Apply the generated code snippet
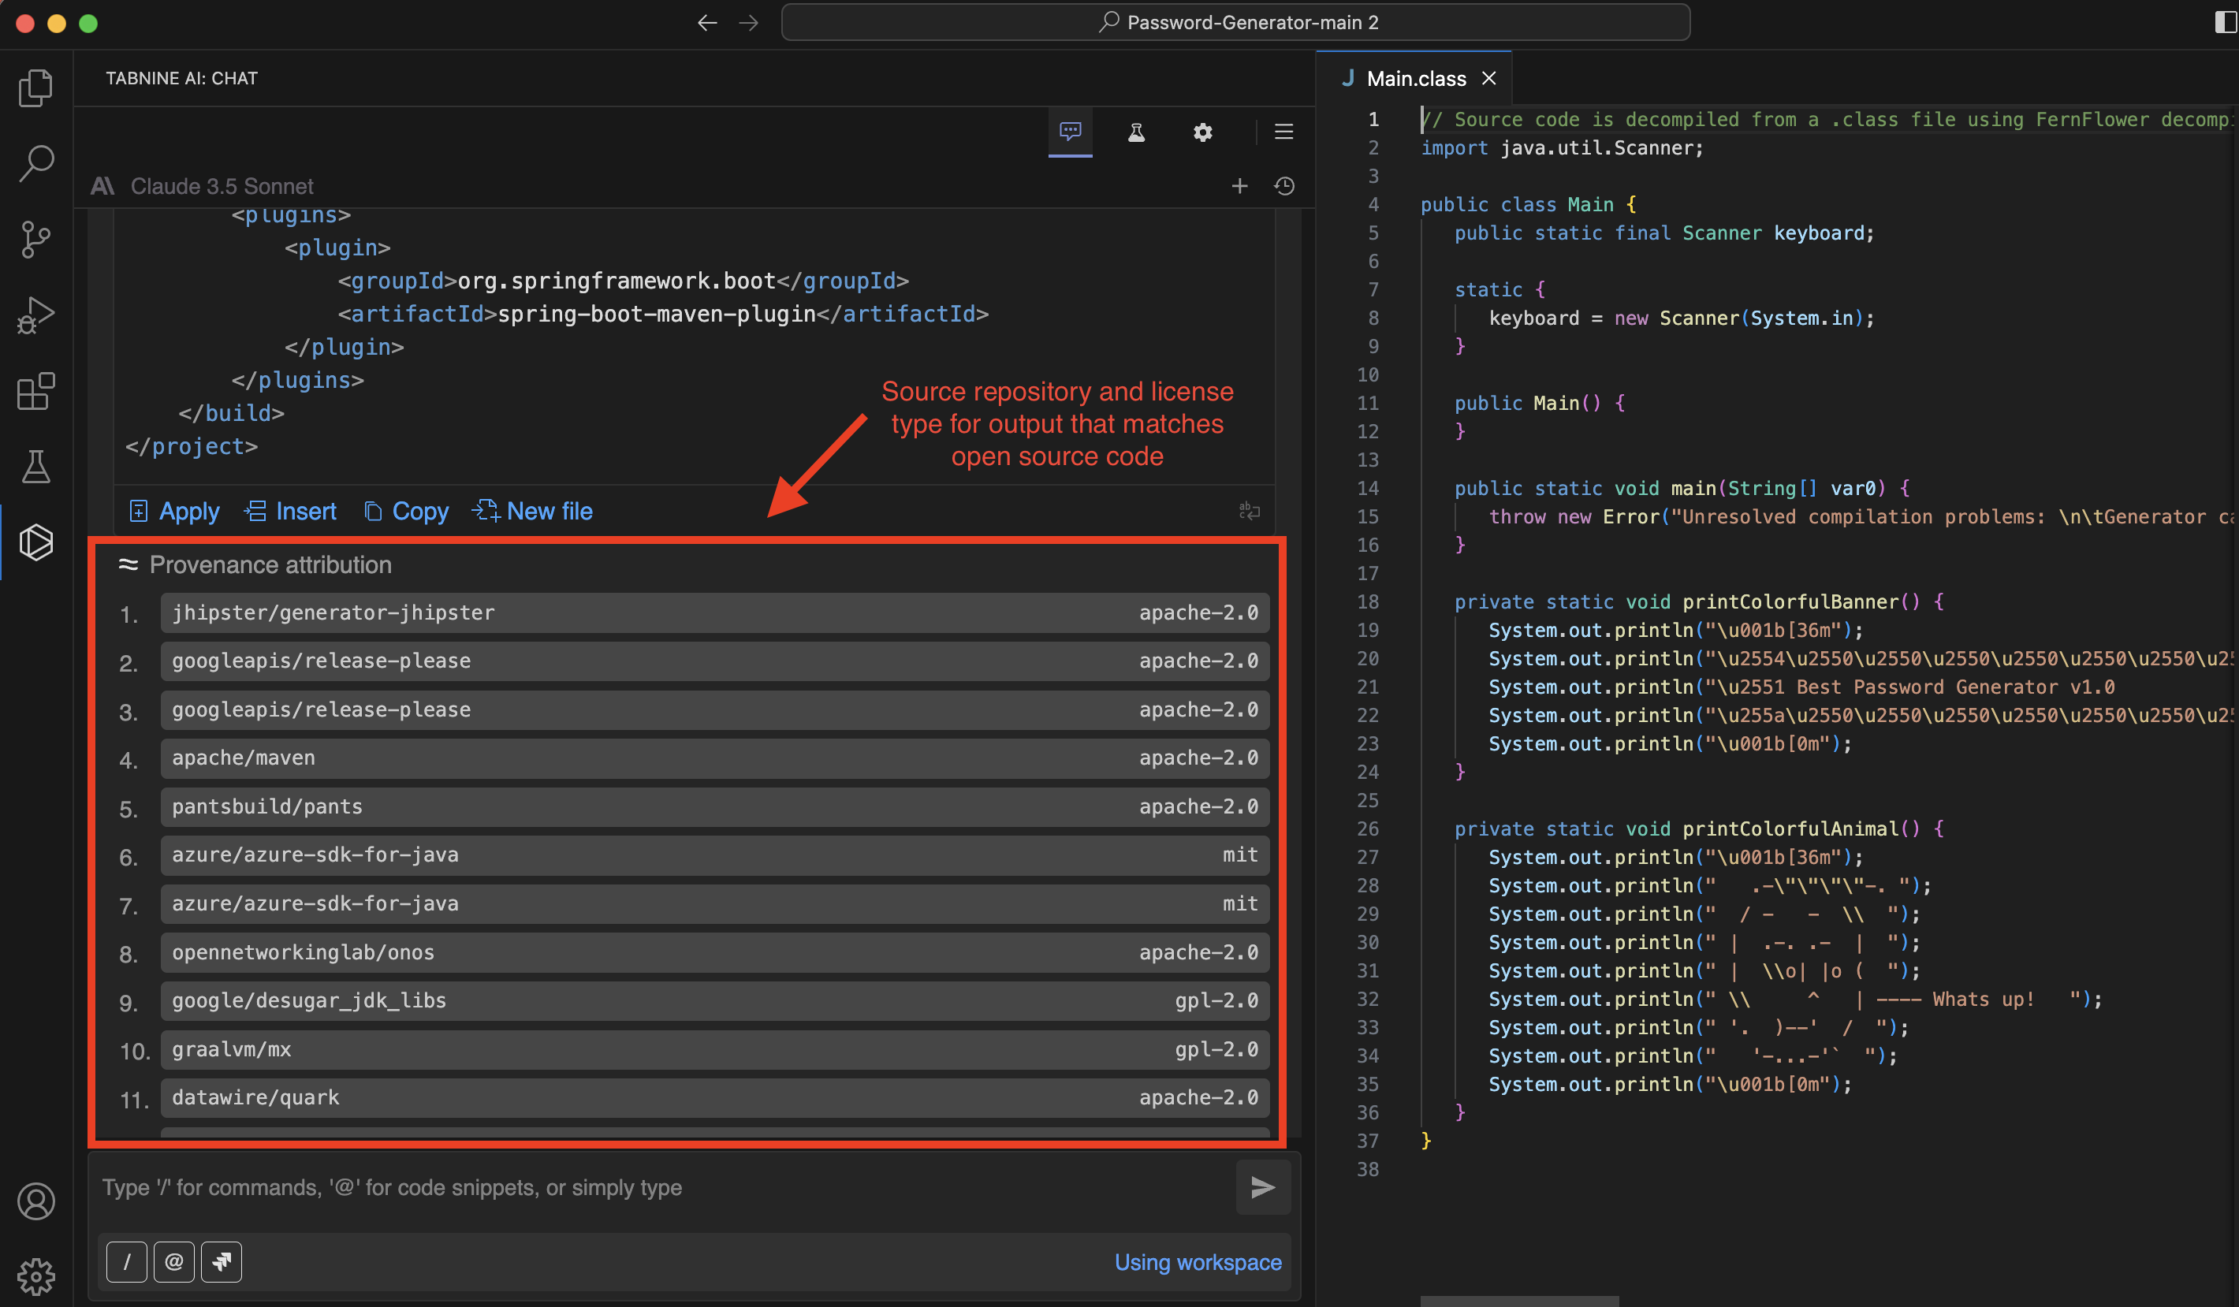This screenshot has width=2239, height=1307. pyautogui.click(x=174, y=511)
